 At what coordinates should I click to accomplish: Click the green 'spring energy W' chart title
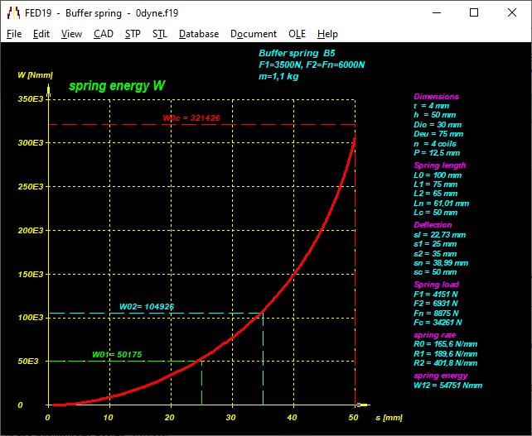click(117, 86)
